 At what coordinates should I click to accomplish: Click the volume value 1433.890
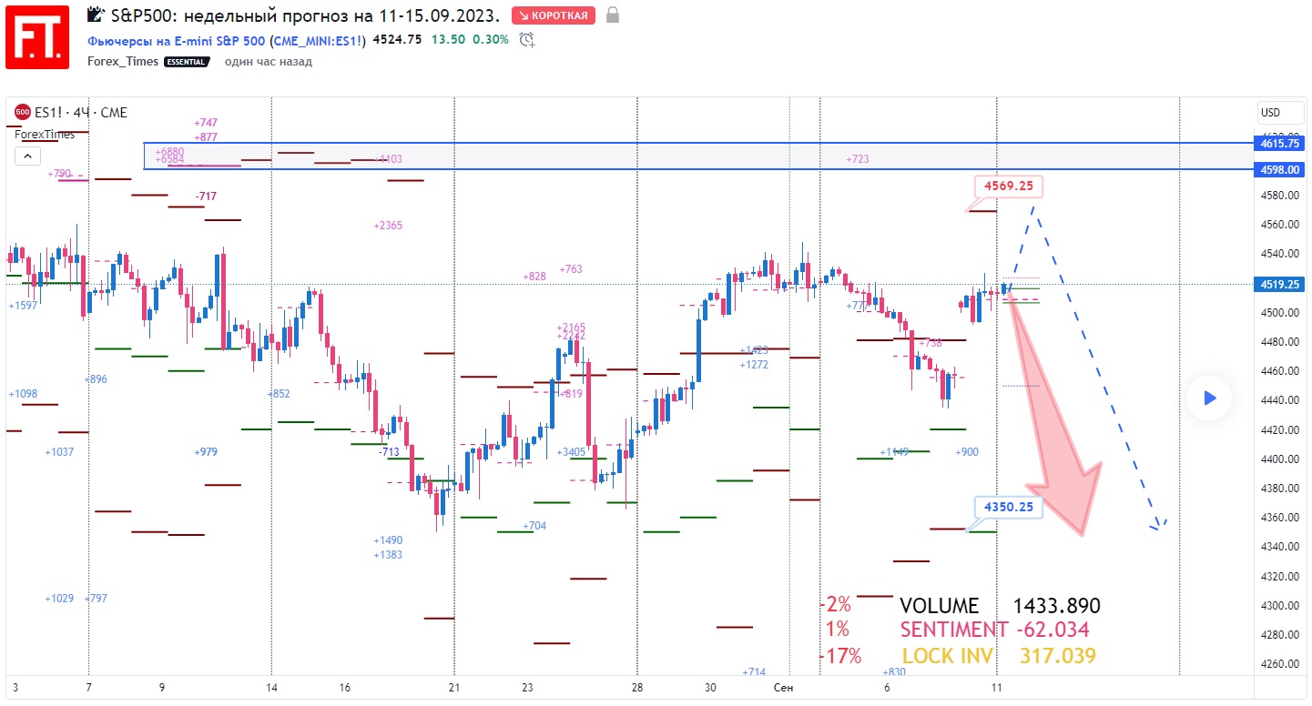(x=1057, y=607)
